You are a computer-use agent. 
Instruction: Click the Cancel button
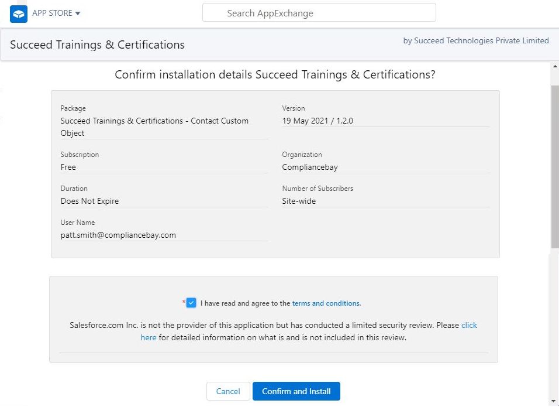click(228, 391)
